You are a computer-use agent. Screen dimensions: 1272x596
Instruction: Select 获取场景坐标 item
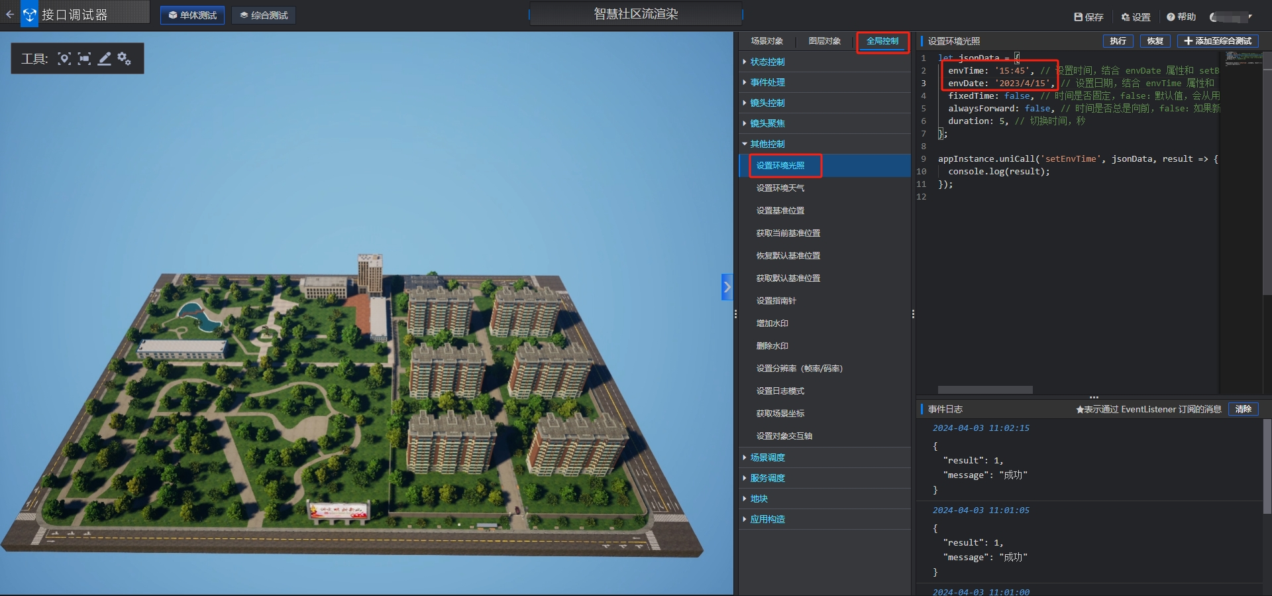coord(825,414)
